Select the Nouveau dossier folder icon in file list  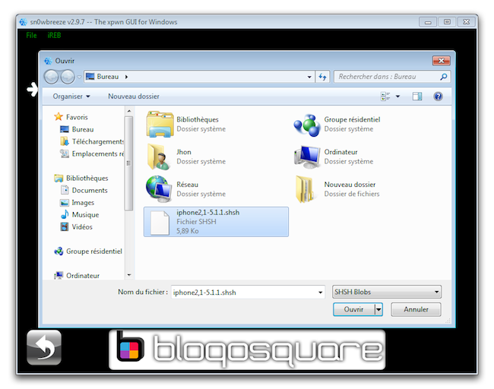click(x=305, y=189)
